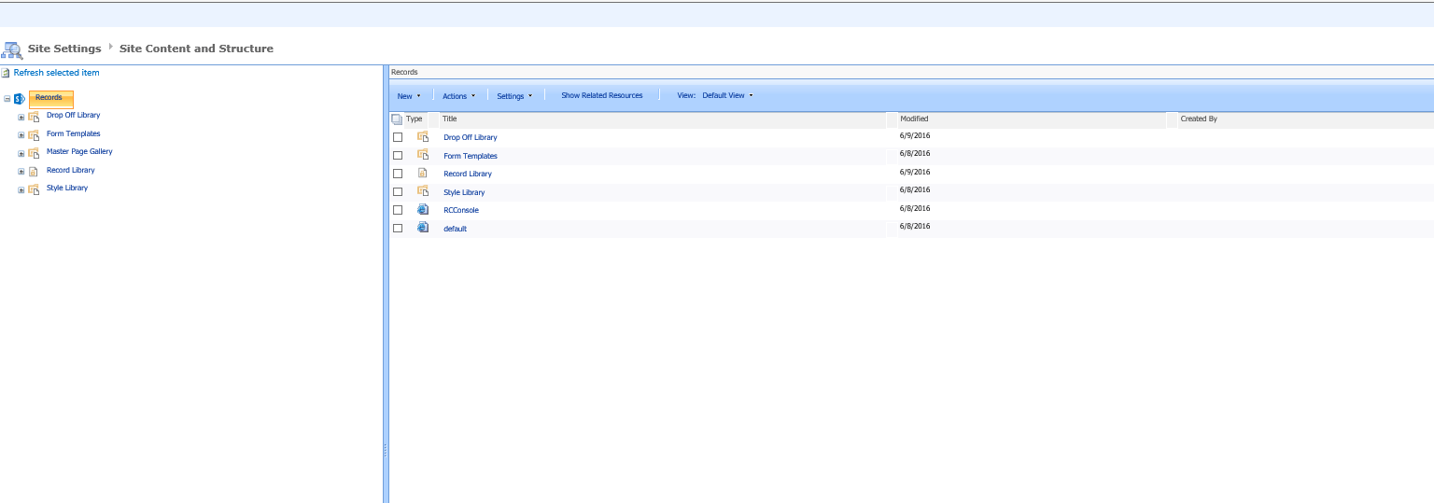Click the Site Settings breadcrumb link
1434x503 pixels.
point(64,49)
